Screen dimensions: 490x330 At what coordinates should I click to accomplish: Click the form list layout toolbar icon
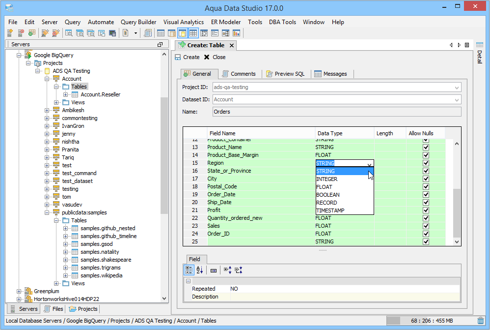(215, 33)
